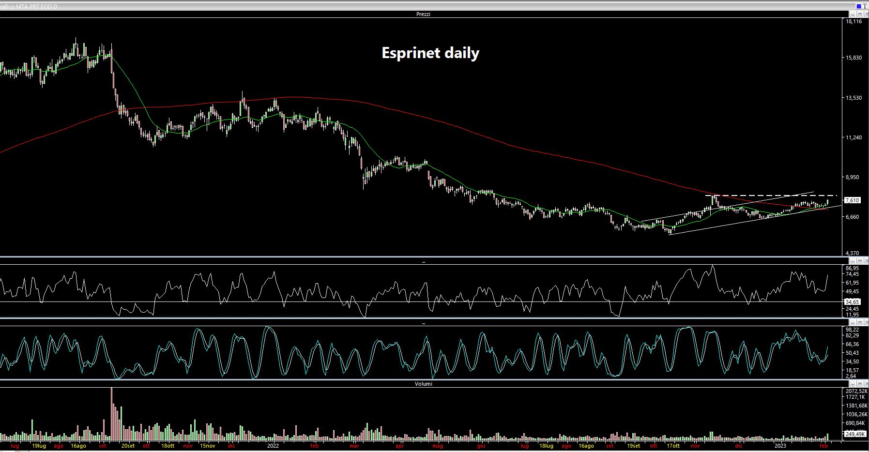Click the 2023 year label on time axis

[780, 446]
